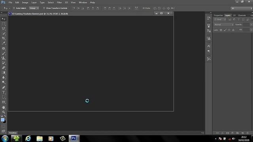Toggle shape layer filter in Layers panel
Screen dimensions: 253x142
243,19
